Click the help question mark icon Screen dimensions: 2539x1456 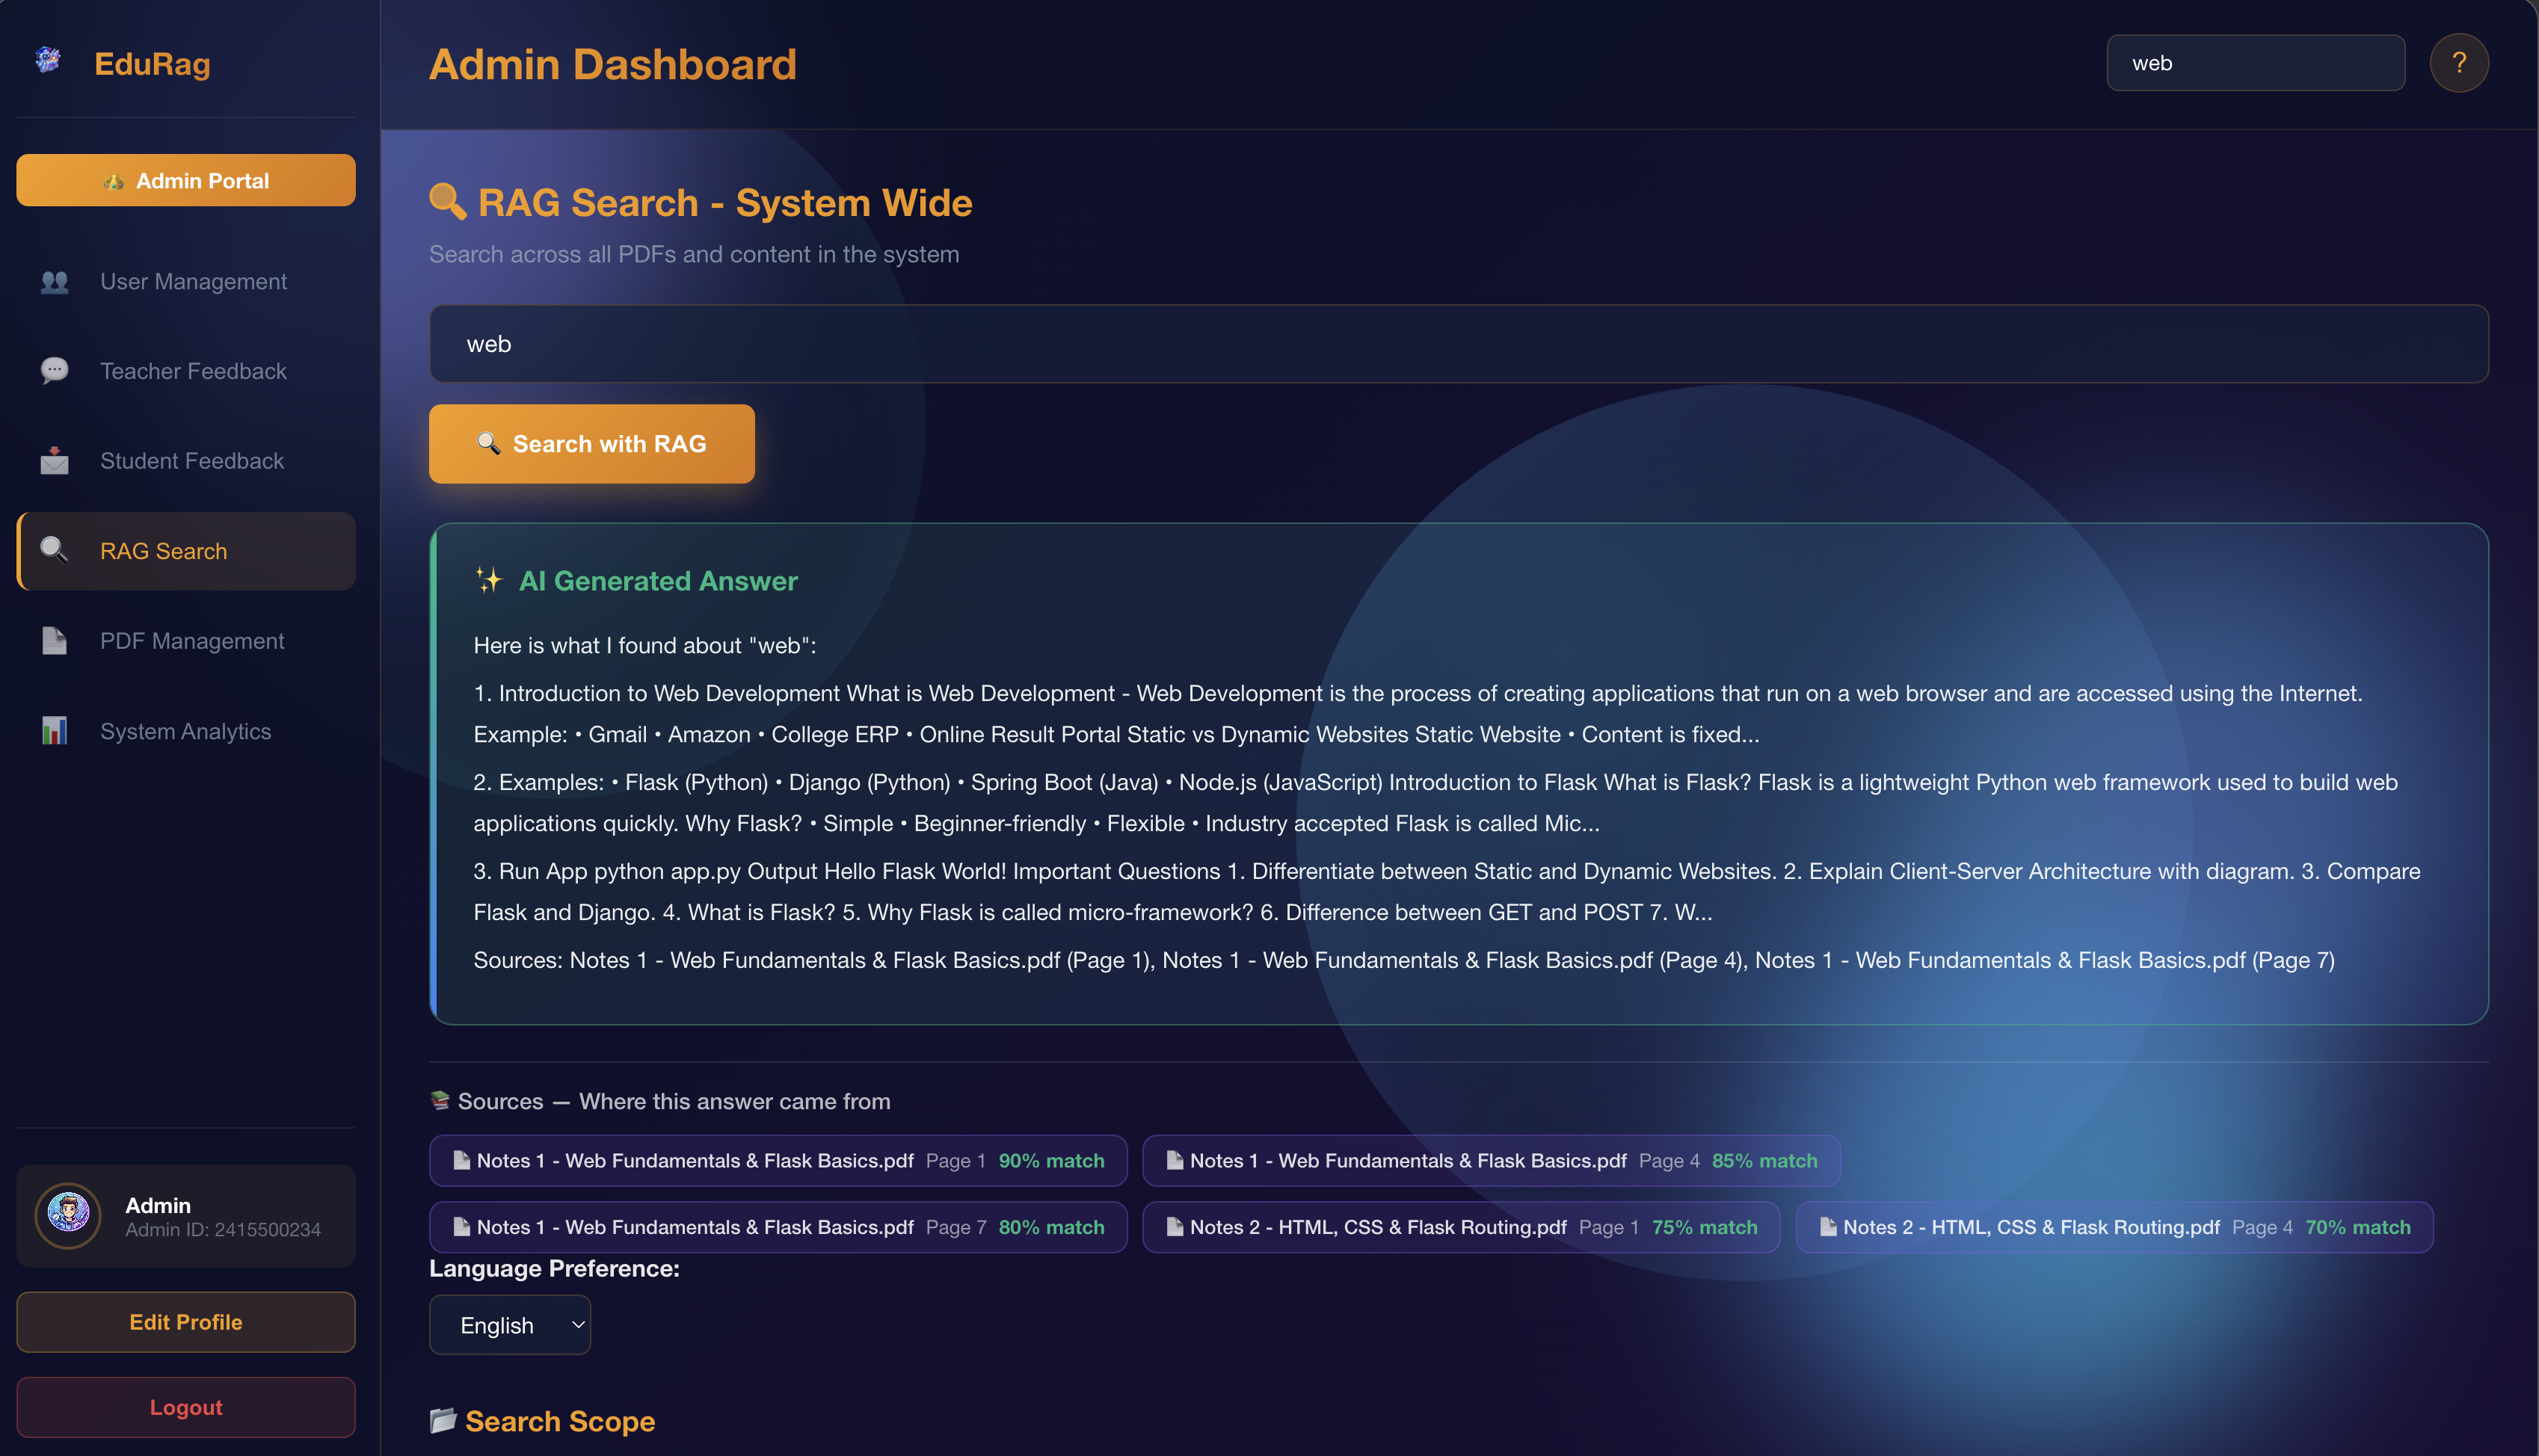click(2458, 63)
